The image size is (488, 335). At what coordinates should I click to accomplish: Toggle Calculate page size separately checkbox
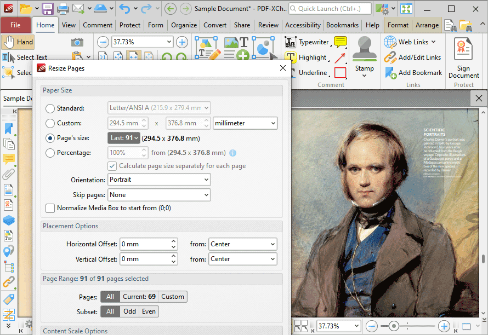pos(112,166)
